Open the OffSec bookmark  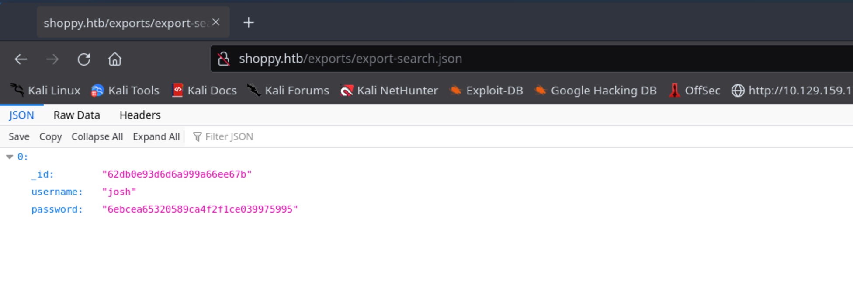point(694,91)
